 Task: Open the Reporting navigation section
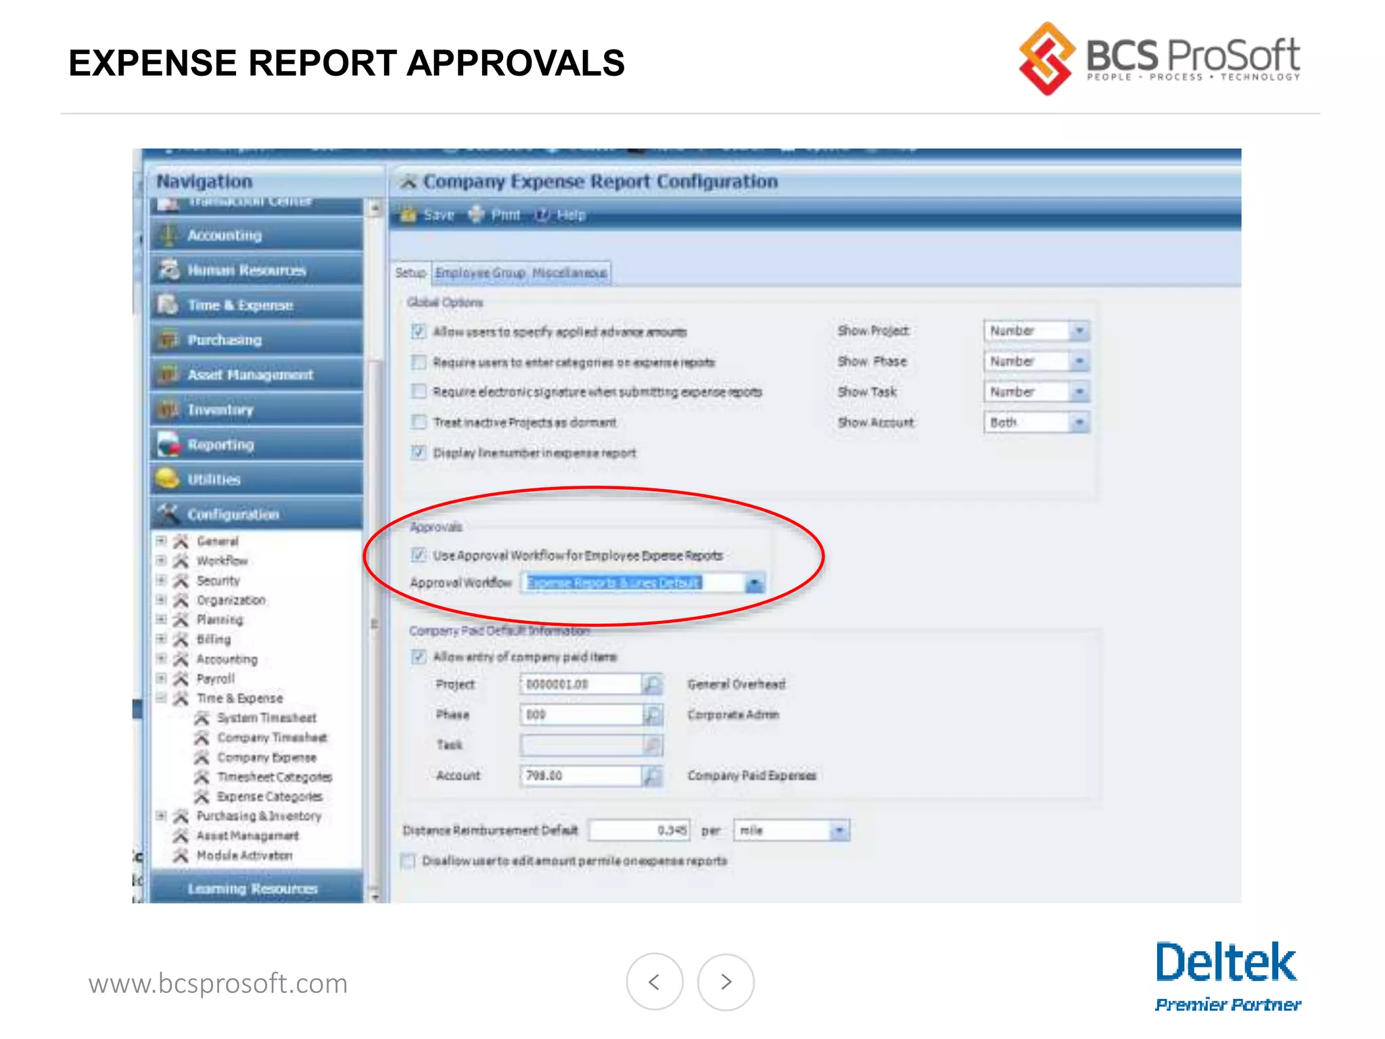[x=256, y=444]
